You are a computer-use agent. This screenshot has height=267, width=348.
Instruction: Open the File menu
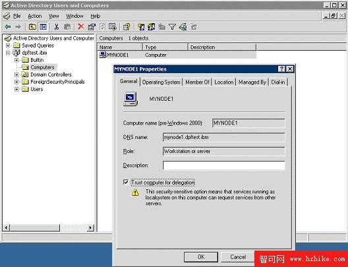17,16
